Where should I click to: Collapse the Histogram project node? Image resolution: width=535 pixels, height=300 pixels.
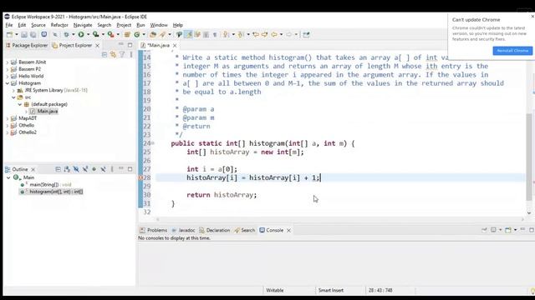click(8, 83)
